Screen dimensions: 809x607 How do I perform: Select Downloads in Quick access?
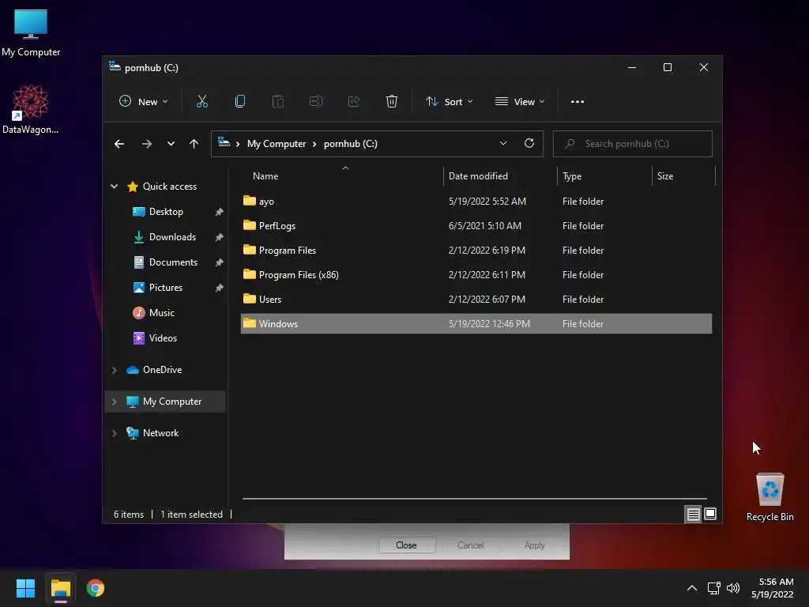(x=172, y=237)
